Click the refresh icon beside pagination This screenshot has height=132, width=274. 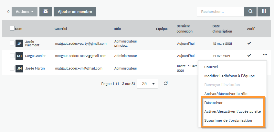(166, 83)
